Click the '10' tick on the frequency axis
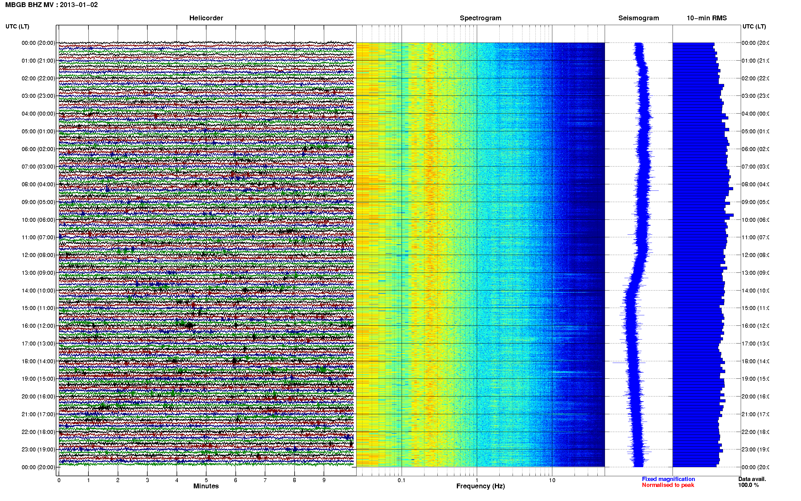Image resolution: width=801 pixels, height=501 pixels. [x=552, y=480]
